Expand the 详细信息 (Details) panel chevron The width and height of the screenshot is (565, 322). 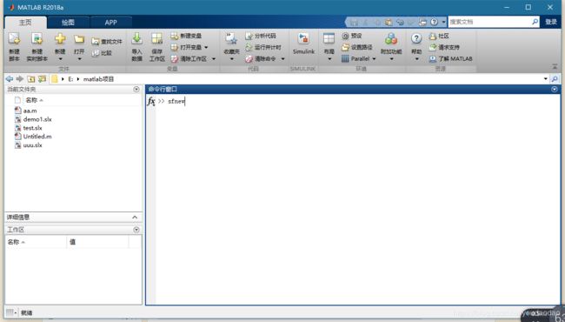pyautogui.click(x=135, y=217)
